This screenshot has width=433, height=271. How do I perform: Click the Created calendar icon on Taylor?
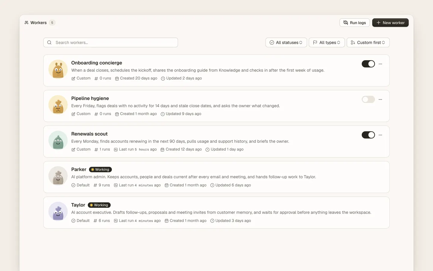(x=167, y=221)
